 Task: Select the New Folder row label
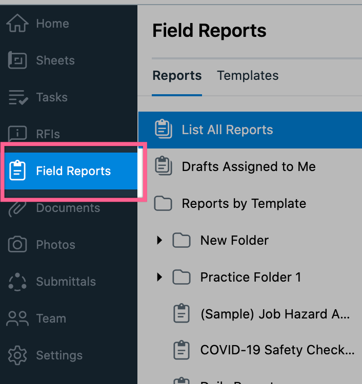pos(234,240)
